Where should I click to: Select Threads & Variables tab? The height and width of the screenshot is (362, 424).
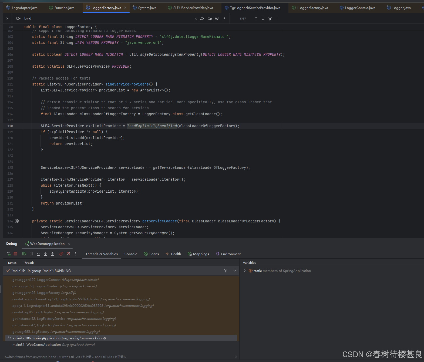tap(102, 254)
